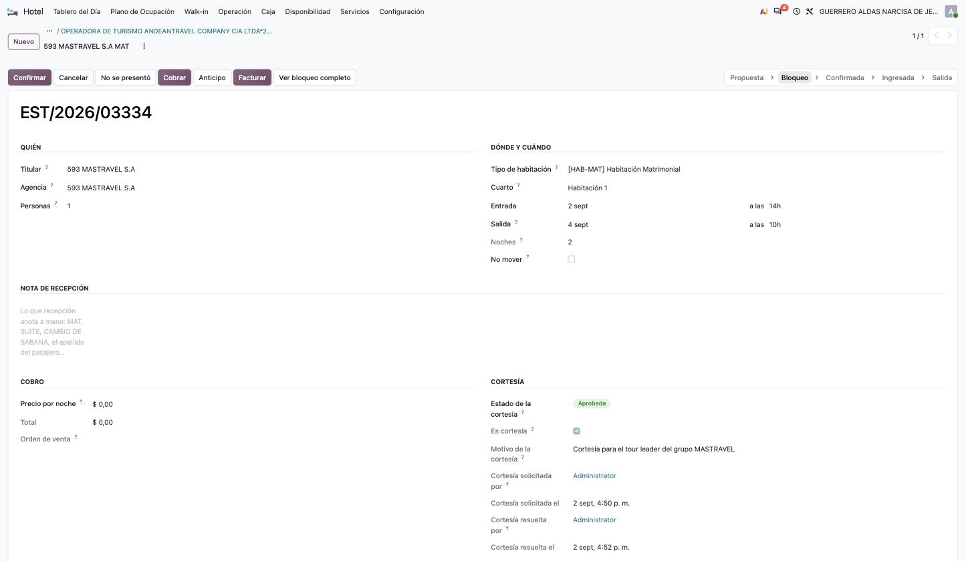Click the Confirmar button

coord(29,77)
